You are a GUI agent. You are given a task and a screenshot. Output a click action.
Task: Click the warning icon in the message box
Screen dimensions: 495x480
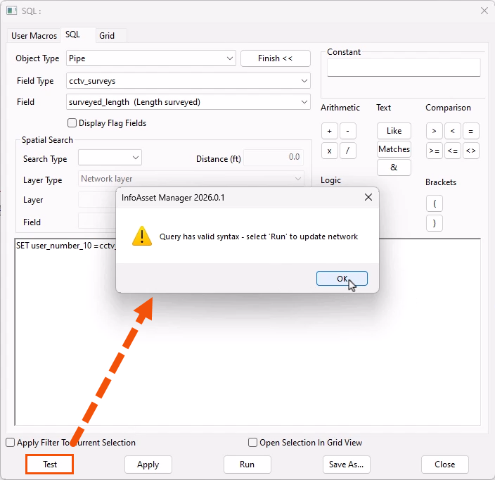[x=142, y=236]
